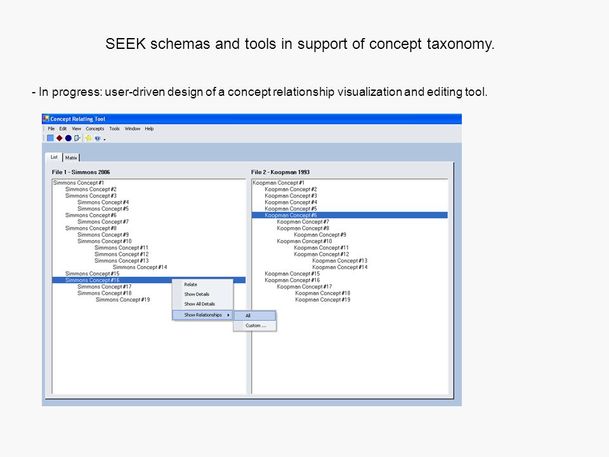
Task: Expand the Show Relationships submenu entry
Action: [203, 315]
